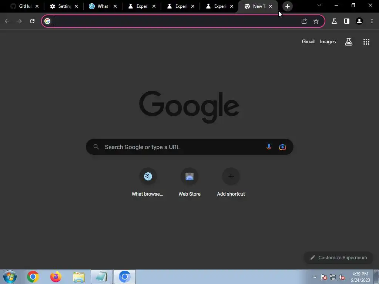This screenshot has width=379, height=284.
Task: Bookmark this tab with the star icon
Action: 316,21
